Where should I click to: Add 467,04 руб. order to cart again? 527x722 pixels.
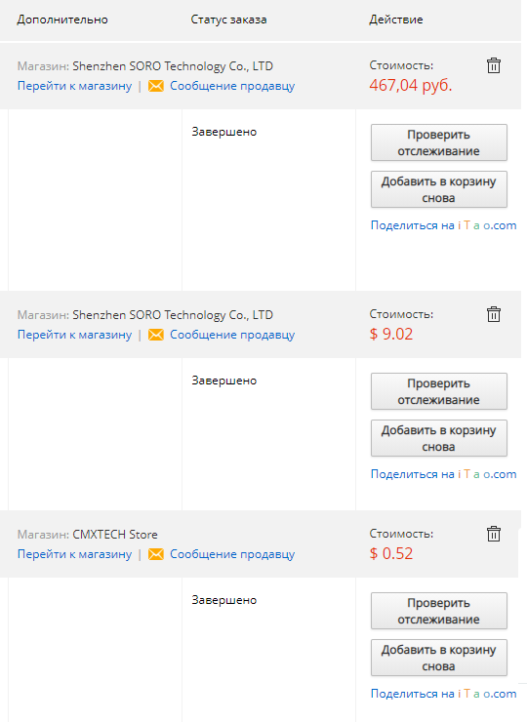point(438,189)
